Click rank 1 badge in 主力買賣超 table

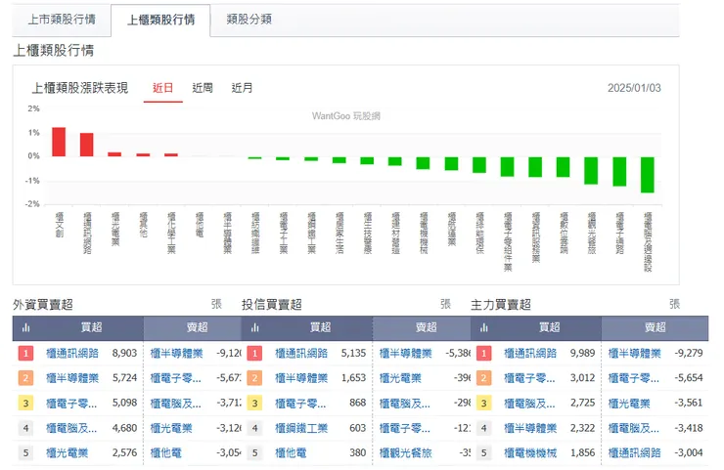(484, 354)
